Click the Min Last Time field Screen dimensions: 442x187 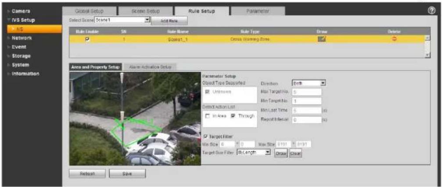[307, 111]
